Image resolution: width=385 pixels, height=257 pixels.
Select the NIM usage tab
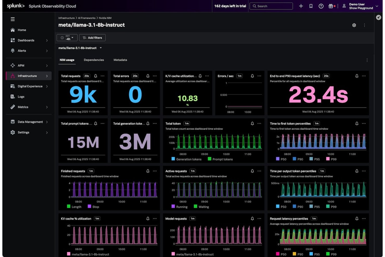(x=67, y=60)
